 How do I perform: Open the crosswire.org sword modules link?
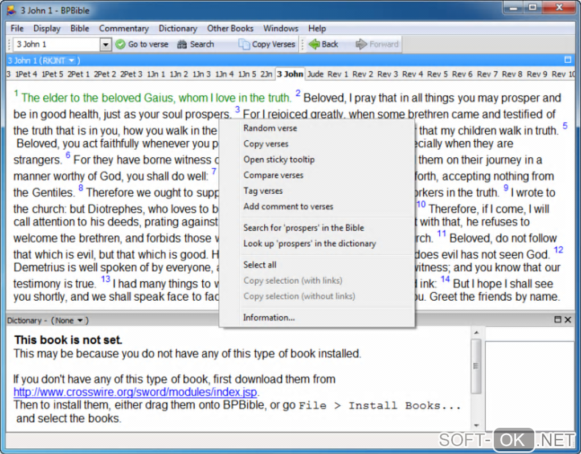[135, 392]
